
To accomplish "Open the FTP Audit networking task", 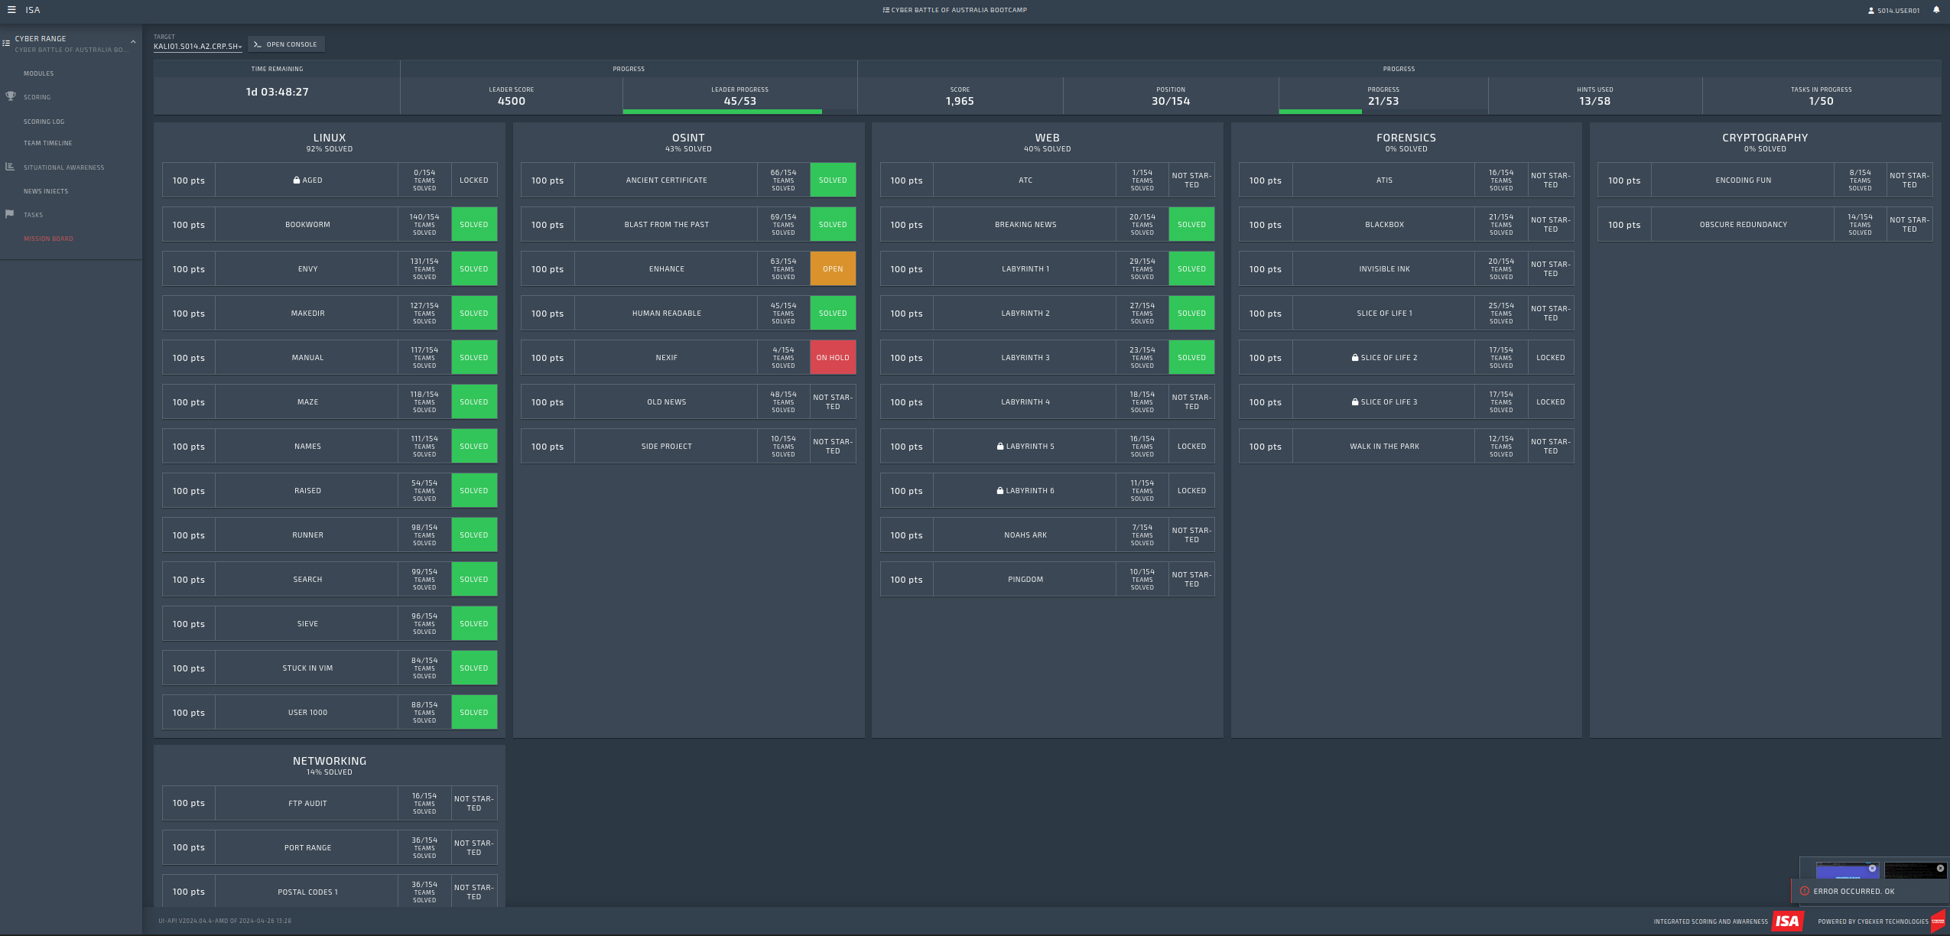I will (330, 804).
